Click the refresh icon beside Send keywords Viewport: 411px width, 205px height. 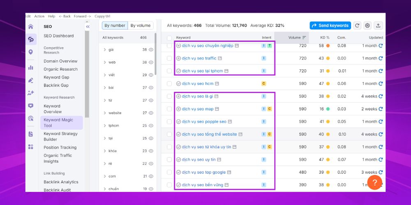[357, 25]
